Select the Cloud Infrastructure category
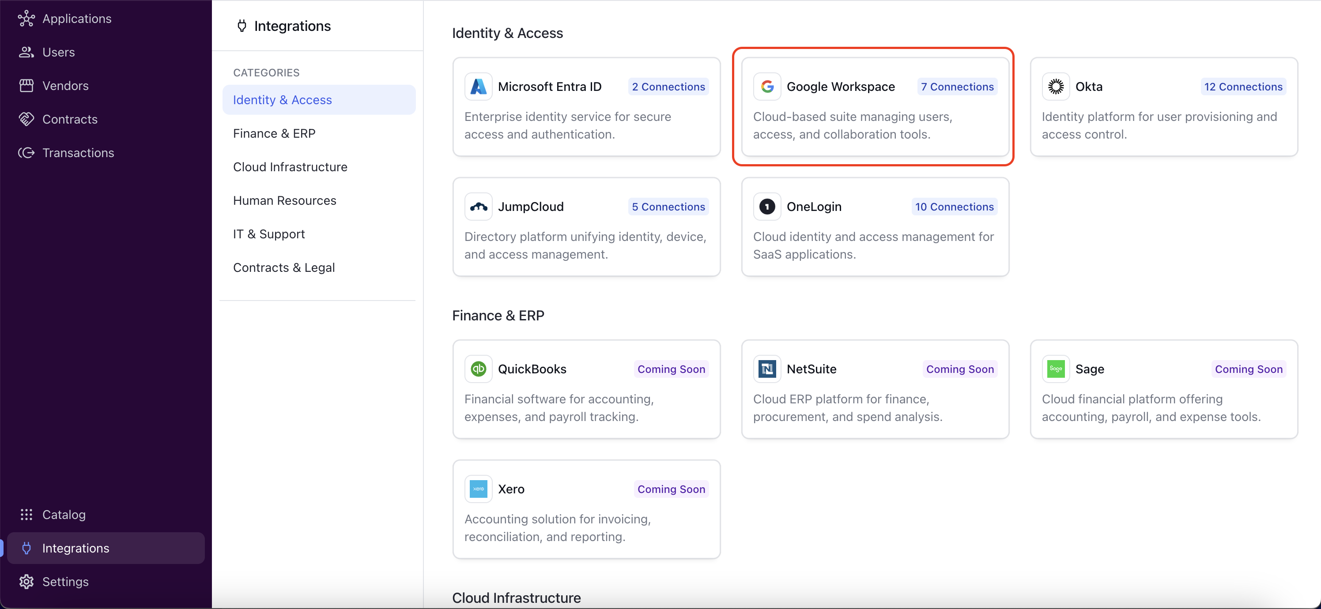The height and width of the screenshot is (609, 1321). (319, 167)
